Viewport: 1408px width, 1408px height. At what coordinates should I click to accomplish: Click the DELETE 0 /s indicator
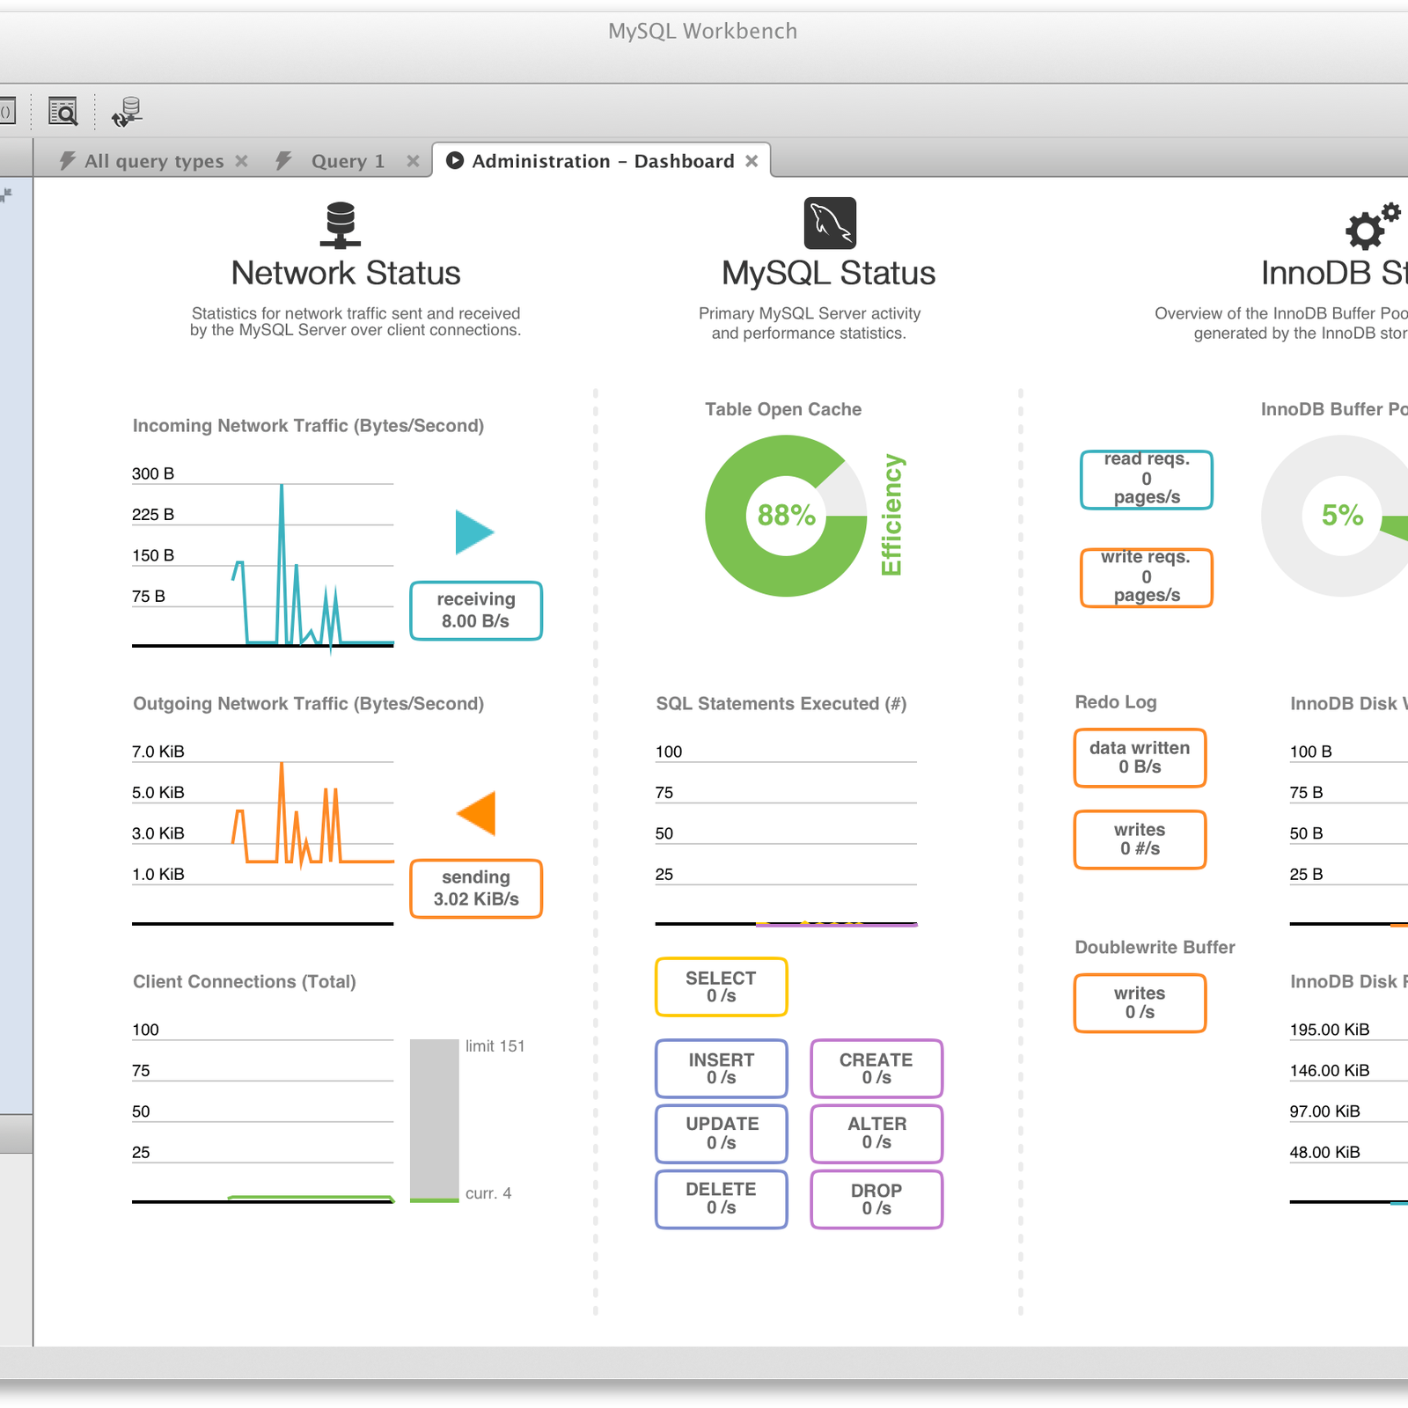click(722, 1199)
